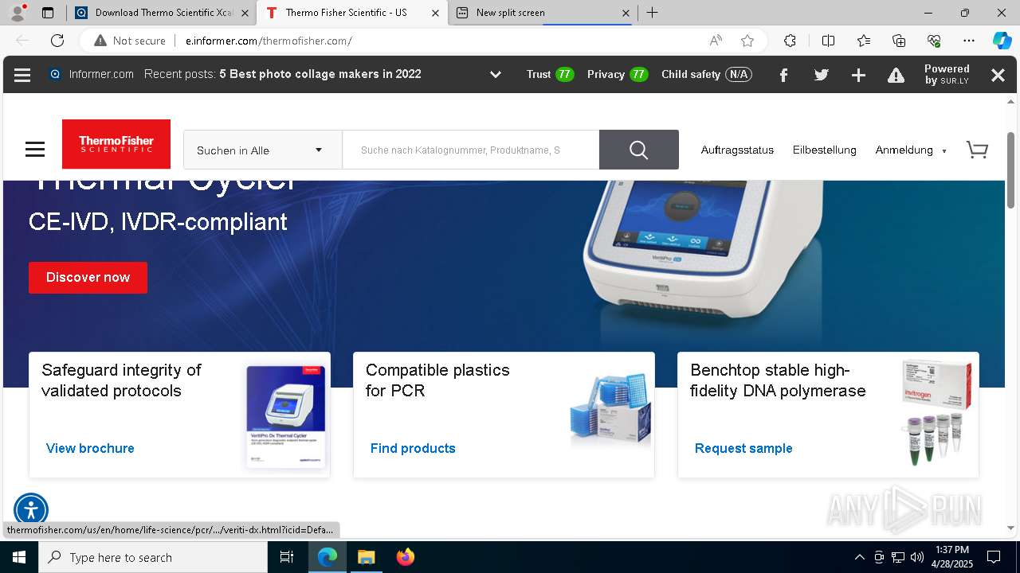Click the Thermo Fisher Scientific logo

[x=116, y=144]
